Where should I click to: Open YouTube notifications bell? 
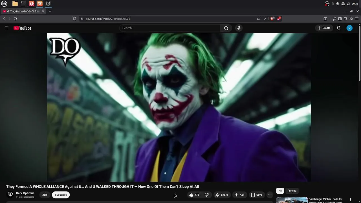[339, 28]
